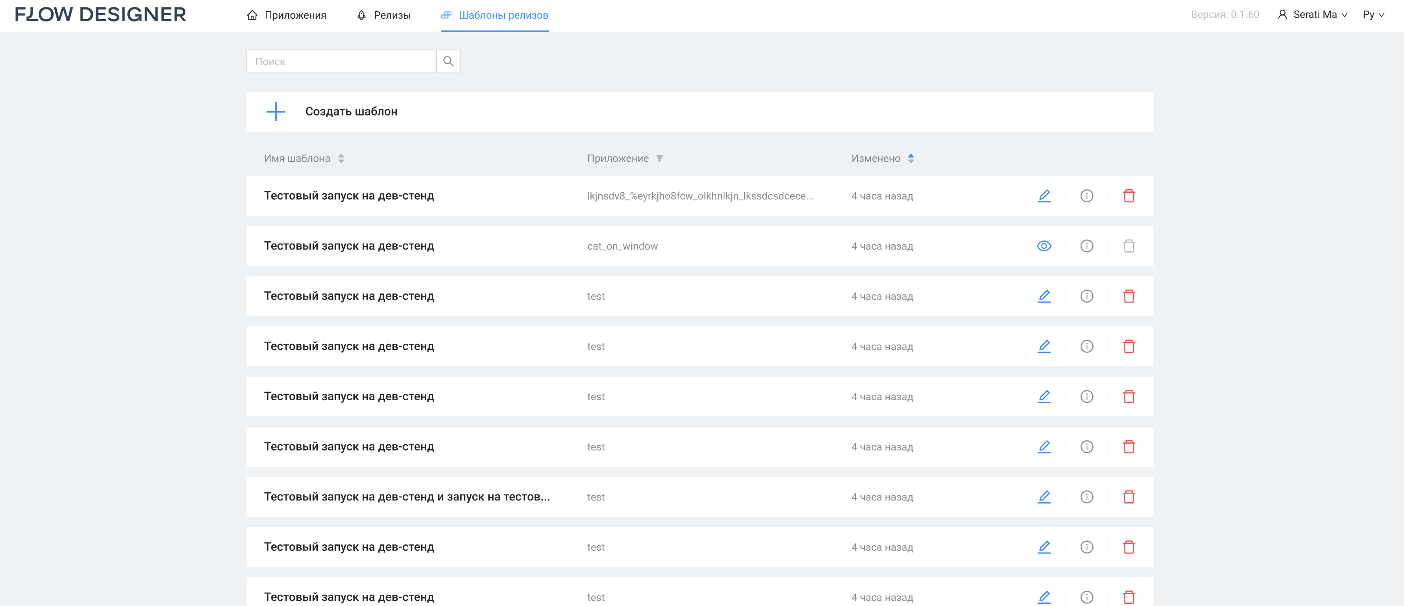The height and width of the screenshot is (606, 1404).
Task: Sort by Имя шаблона column arrows
Action: click(341, 158)
